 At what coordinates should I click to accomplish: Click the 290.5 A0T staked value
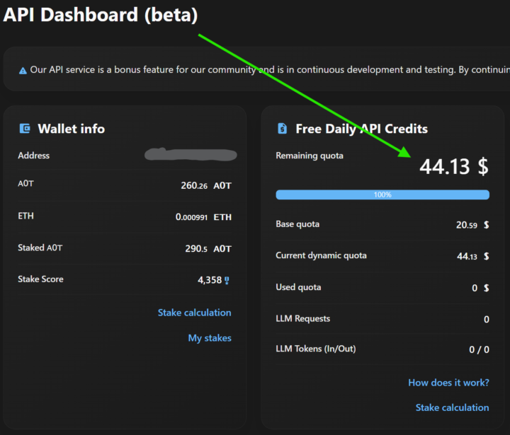208,248
